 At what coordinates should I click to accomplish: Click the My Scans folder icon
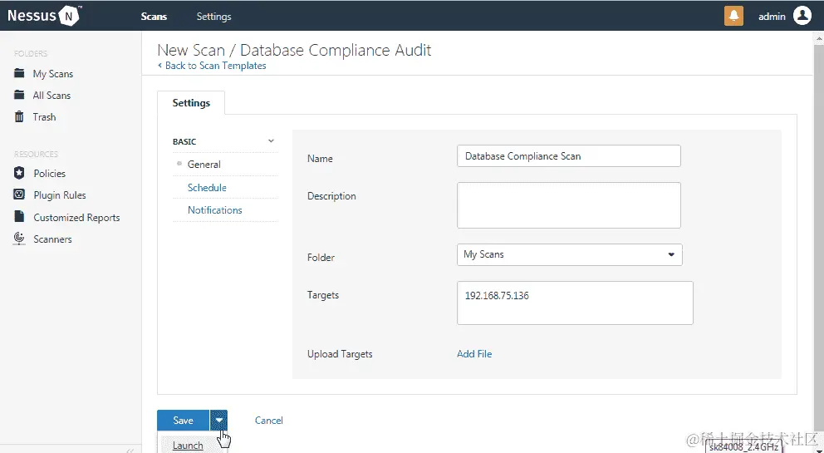[19, 73]
